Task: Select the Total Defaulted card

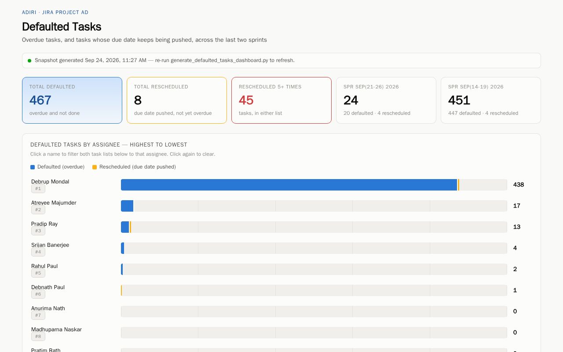Action: point(72,100)
